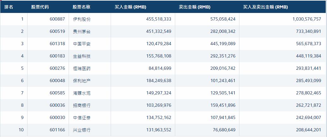The height and width of the screenshot is (137, 327).
Task: Select stock code 600519
Action: [57, 32]
